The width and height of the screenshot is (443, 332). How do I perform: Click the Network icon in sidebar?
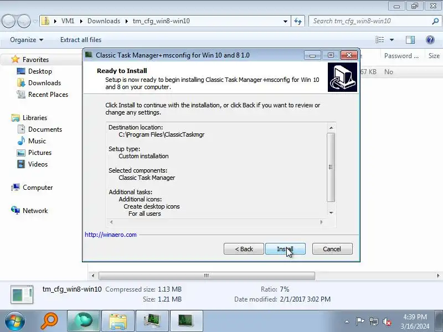(16, 210)
